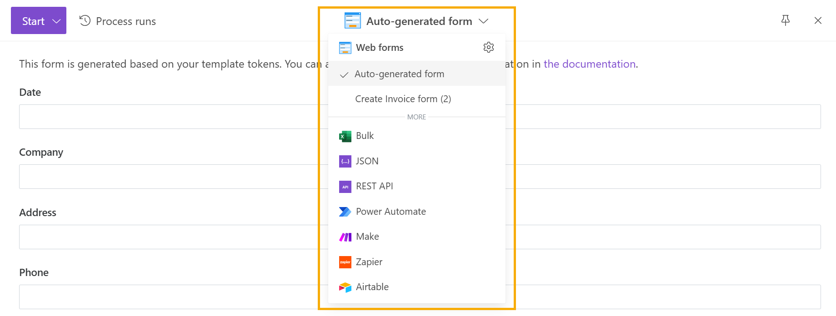Screen dimensions: 836x316
Task: Choose Power Automate from the list
Action: pyautogui.click(x=417, y=212)
